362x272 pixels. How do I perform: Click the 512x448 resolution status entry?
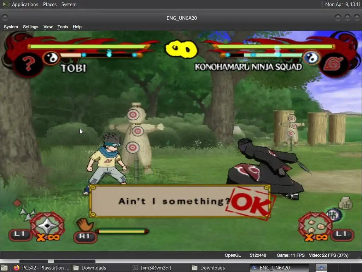258,255
